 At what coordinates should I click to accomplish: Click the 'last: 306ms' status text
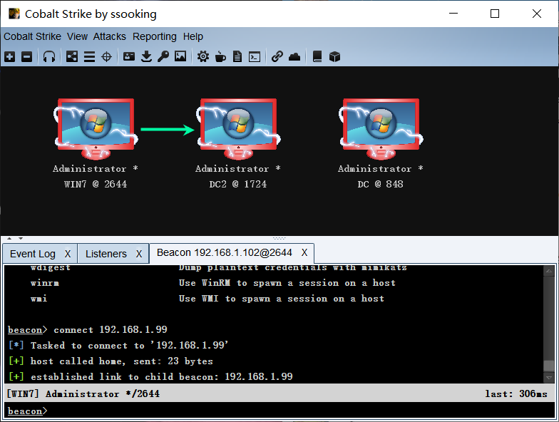point(516,393)
